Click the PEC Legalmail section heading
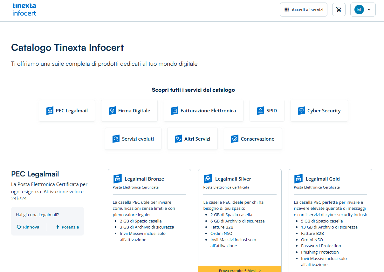This screenshot has width=384, height=272. pyautogui.click(x=35, y=174)
